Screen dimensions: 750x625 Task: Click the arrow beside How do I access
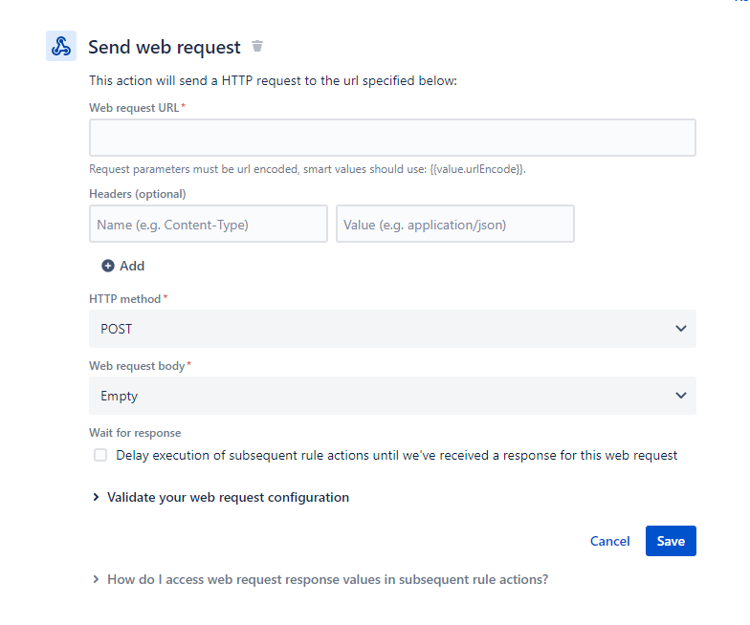pos(96,579)
